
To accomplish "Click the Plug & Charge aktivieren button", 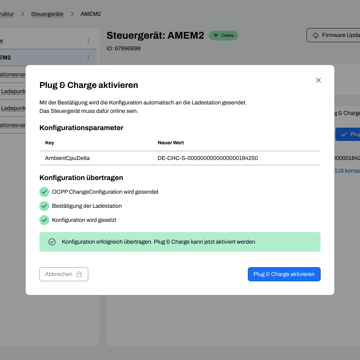I will click(284, 274).
